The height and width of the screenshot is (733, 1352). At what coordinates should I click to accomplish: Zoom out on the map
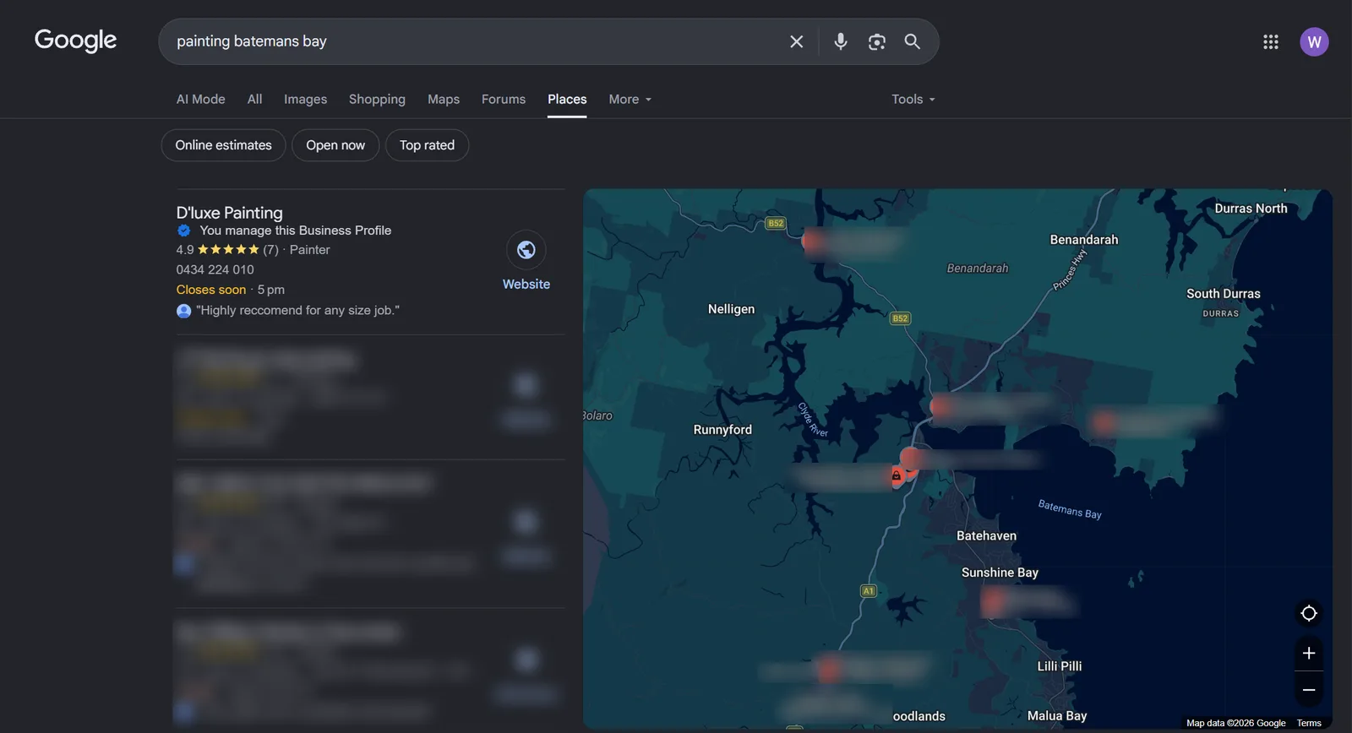click(1309, 690)
